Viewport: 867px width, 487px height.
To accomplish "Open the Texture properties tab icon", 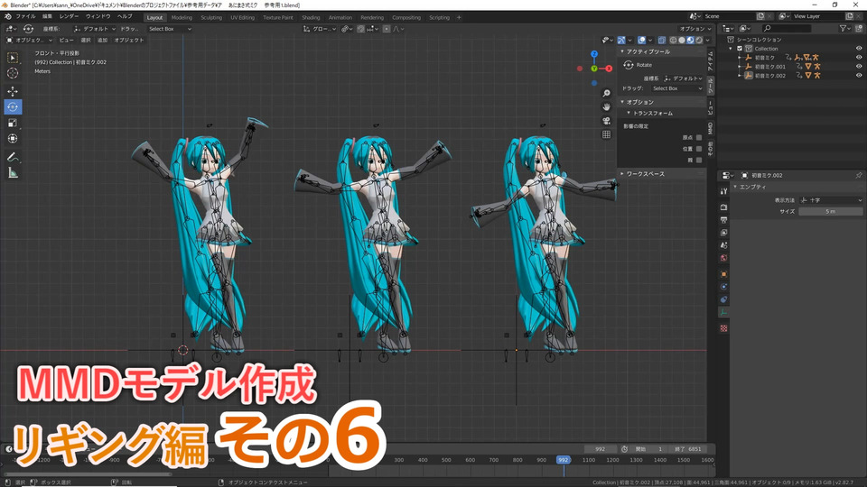I will 723,328.
